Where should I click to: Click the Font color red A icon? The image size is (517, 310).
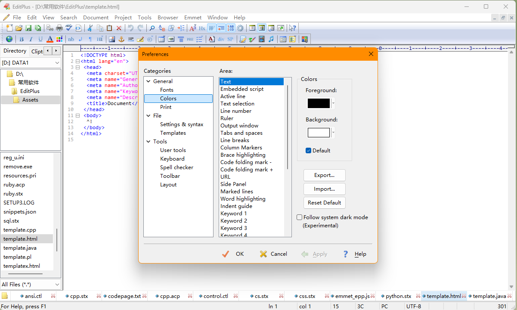click(50, 39)
